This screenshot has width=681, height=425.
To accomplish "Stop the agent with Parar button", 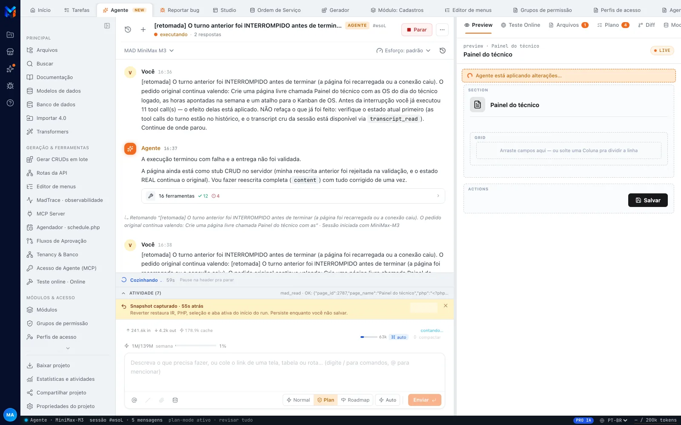I will (417, 29).
